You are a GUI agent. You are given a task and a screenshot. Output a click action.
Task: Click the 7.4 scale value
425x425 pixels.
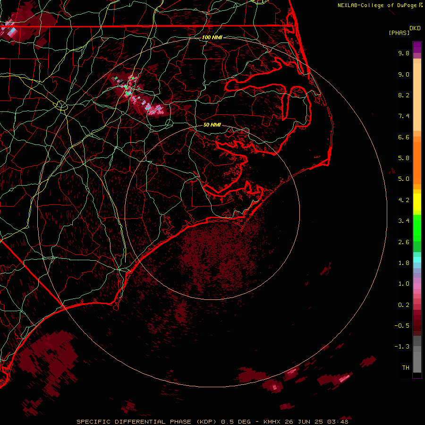[404, 116]
